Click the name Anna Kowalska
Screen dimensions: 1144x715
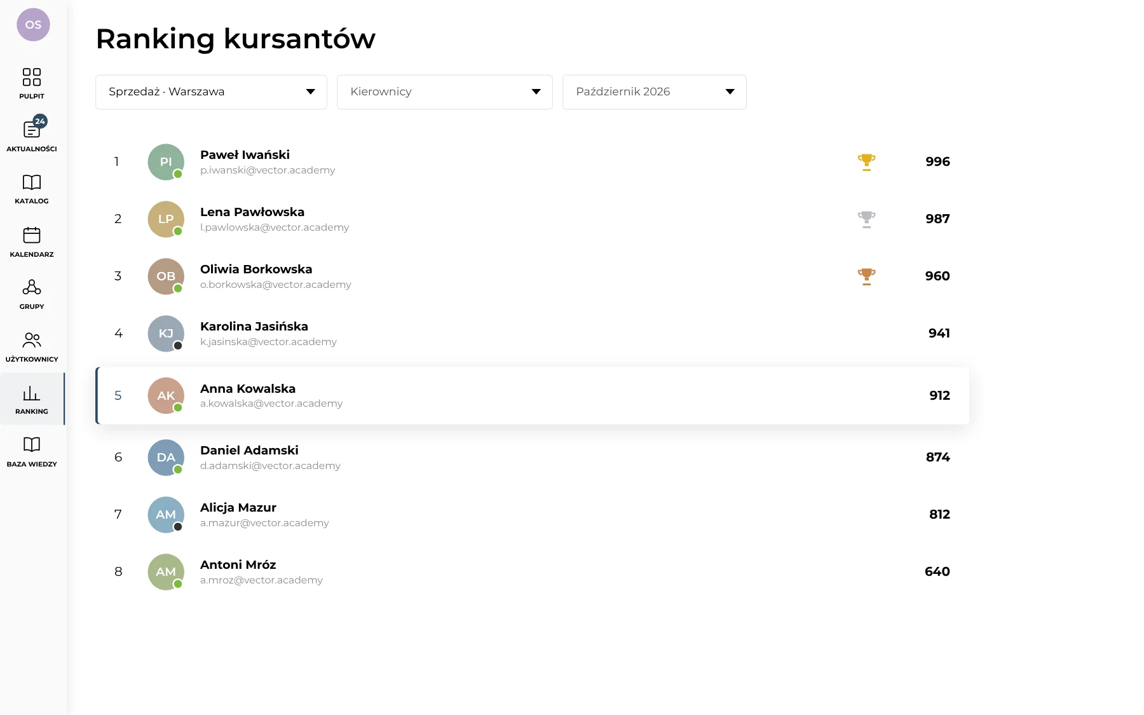248,389
